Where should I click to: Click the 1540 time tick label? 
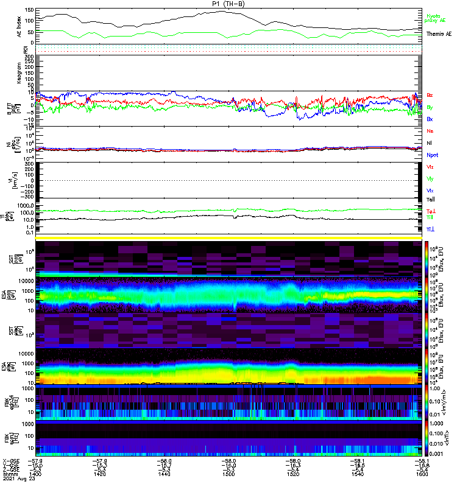pyautogui.click(x=358, y=474)
